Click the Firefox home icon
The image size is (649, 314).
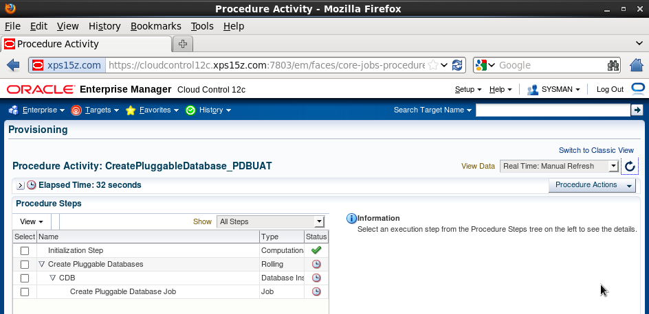[x=637, y=65]
